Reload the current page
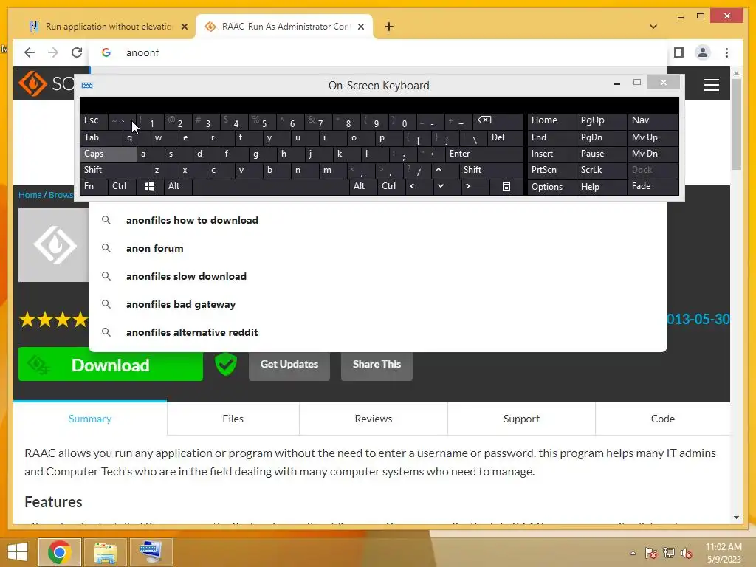756x567 pixels. tap(77, 52)
